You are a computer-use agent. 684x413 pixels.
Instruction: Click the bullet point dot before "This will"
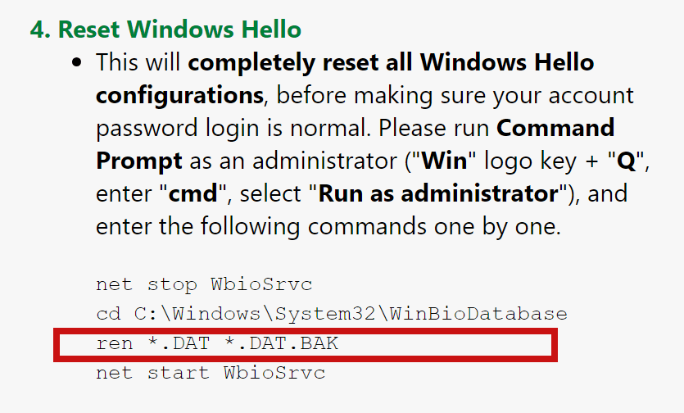[x=77, y=62]
